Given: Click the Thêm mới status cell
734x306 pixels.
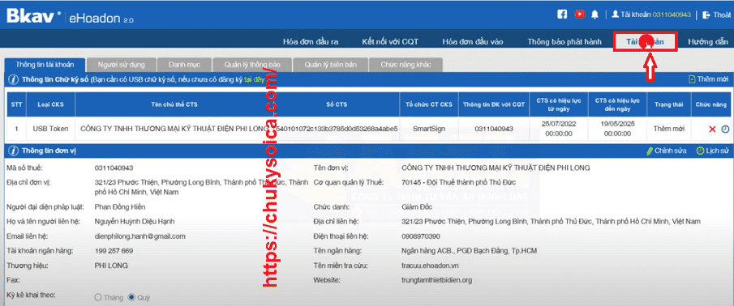Looking at the screenshot, I should pyautogui.click(x=669, y=129).
